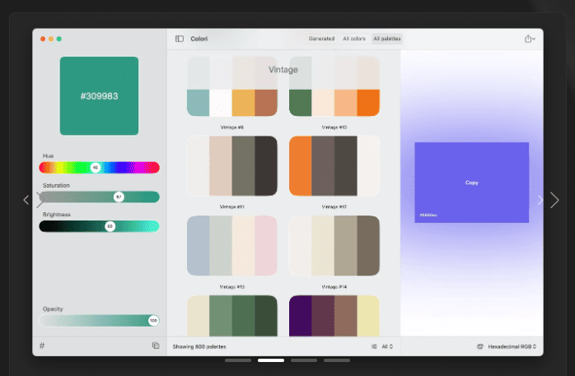This screenshot has width=575, height=376.
Task: Click the Copy button on purple swatch
Action: (471, 183)
